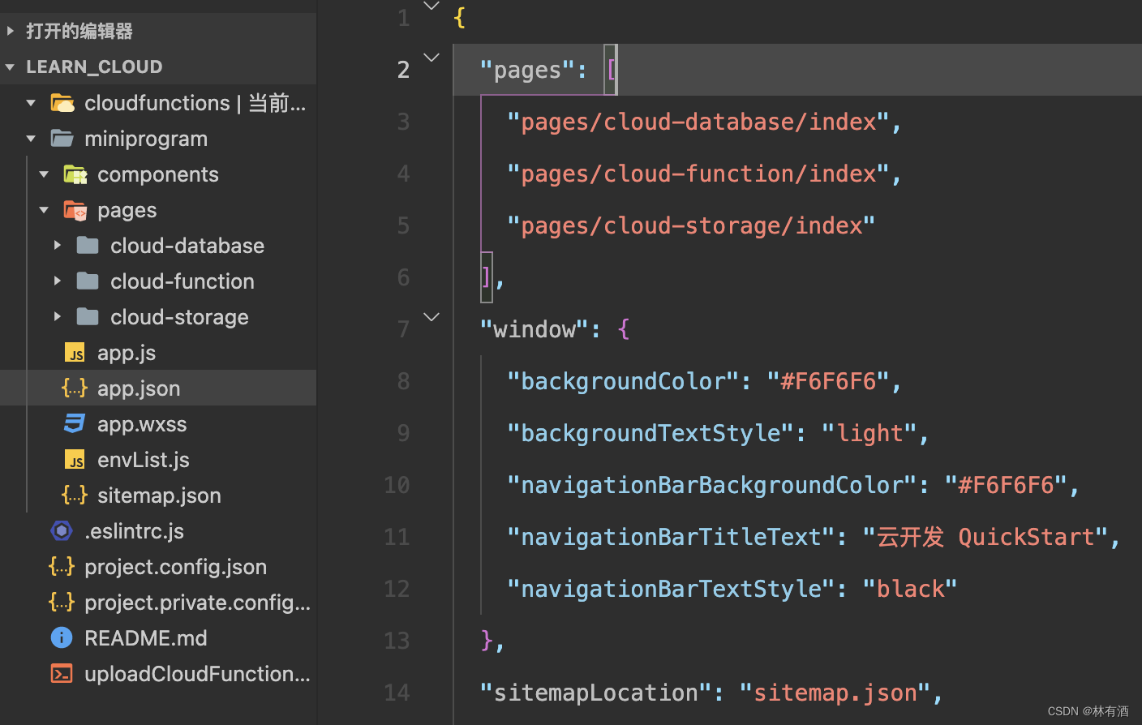Click the "light" value on line 9
Viewport: 1142px width, 725px height.
click(869, 434)
